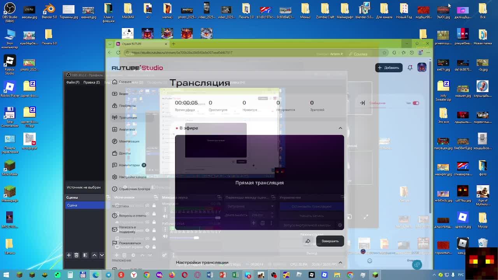Open the user avatar menu in RUTUBE Studio
The image size is (498, 280).
pyautogui.click(x=422, y=67)
